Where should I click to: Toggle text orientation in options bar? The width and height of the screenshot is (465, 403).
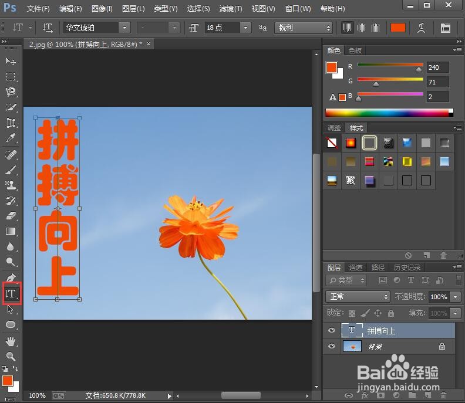tap(48, 28)
